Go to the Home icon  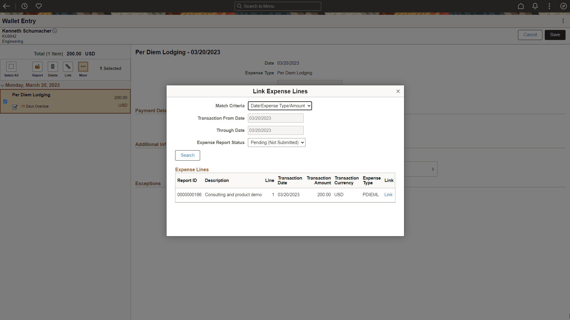coord(521,6)
